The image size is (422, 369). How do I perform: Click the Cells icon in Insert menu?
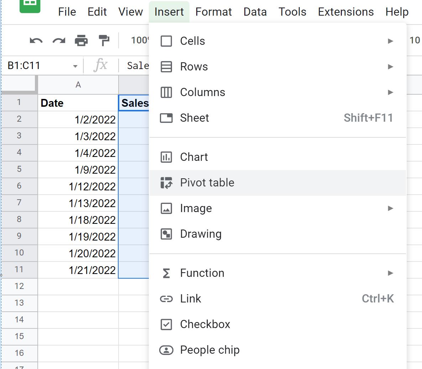[x=166, y=41]
